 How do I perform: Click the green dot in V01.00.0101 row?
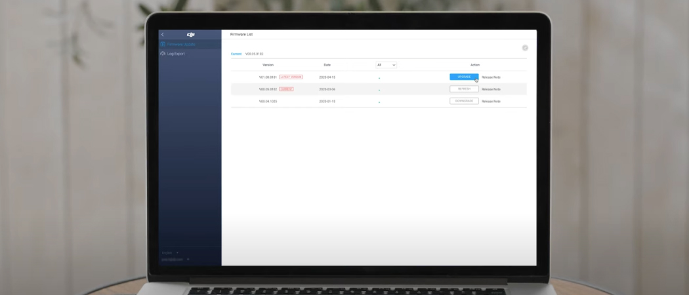379,78
